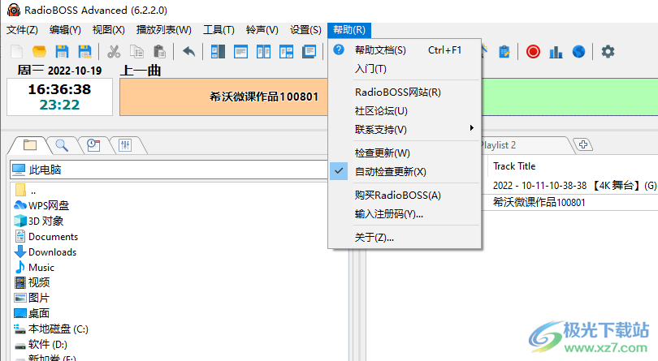Image resolution: width=658 pixels, height=361 pixels.
Task: Open the 视频 folder
Action: pos(32,282)
